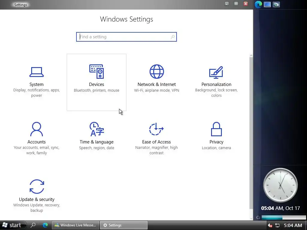
Task: Open the Privacy padlock icon
Action: (x=216, y=129)
